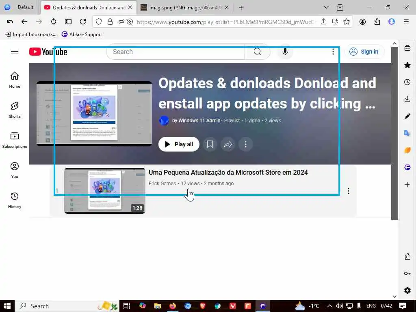Click Import bookmarks in bookmarks bar
Viewport: 416px width, 312px height.
pyautogui.click(x=31, y=34)
